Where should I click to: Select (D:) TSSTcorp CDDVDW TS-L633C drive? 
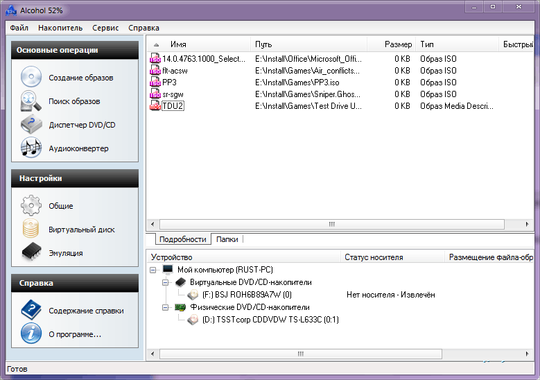click(270, 320)
